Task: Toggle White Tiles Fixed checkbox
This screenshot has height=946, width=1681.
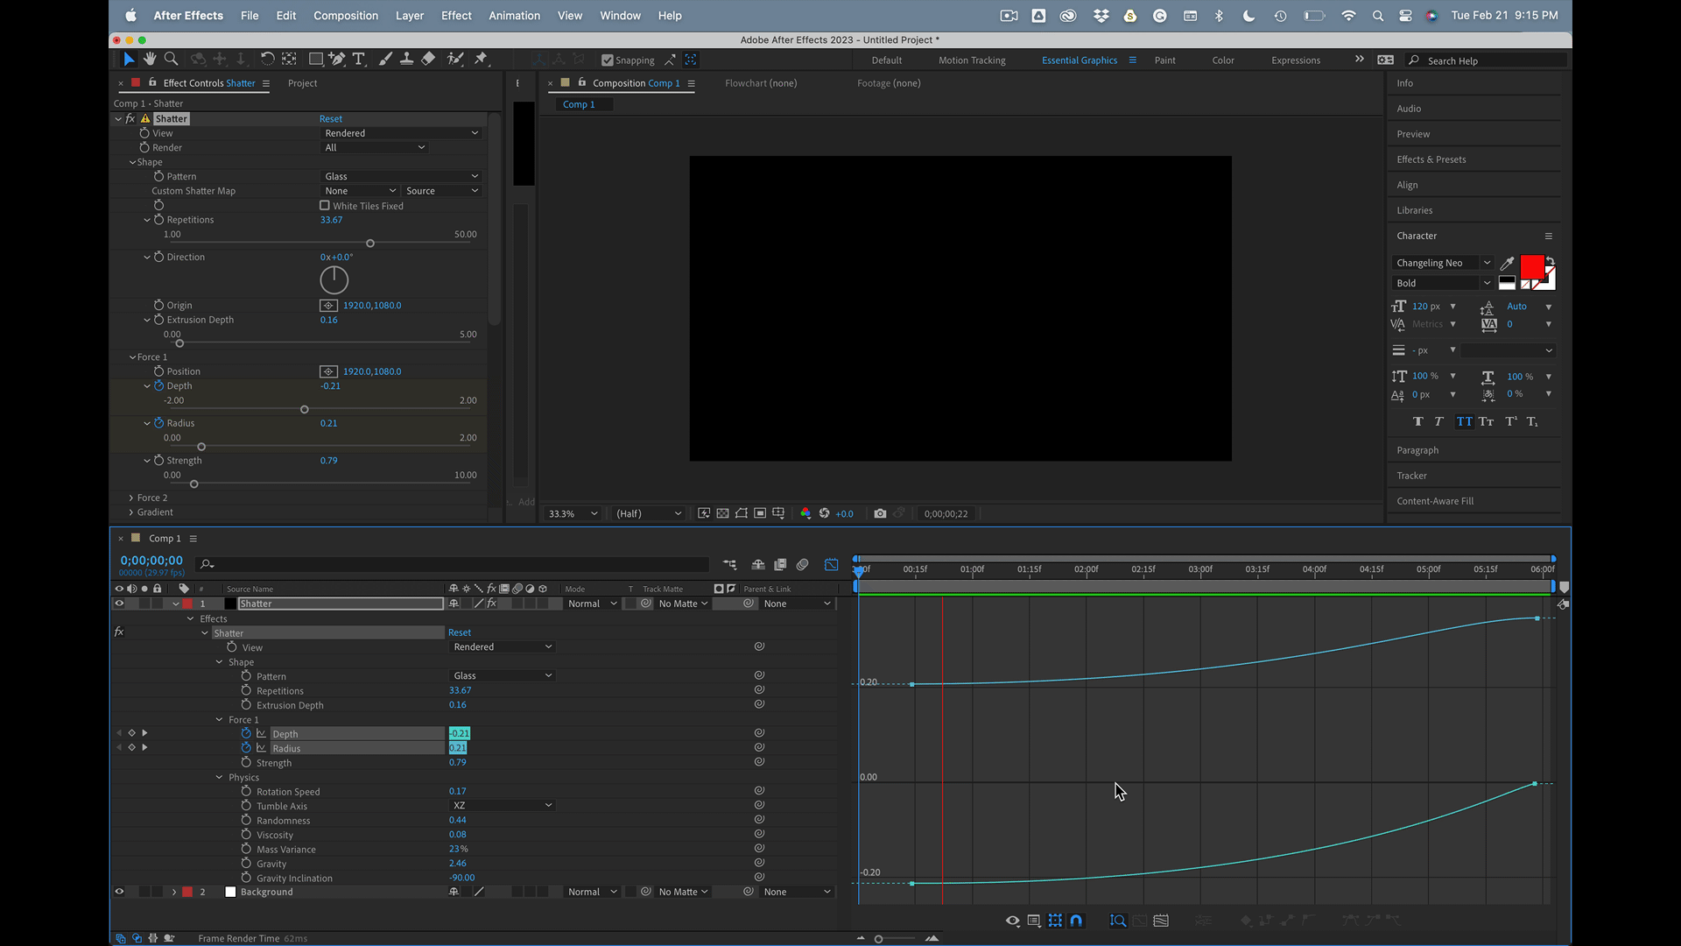Action: click(325, 206)
